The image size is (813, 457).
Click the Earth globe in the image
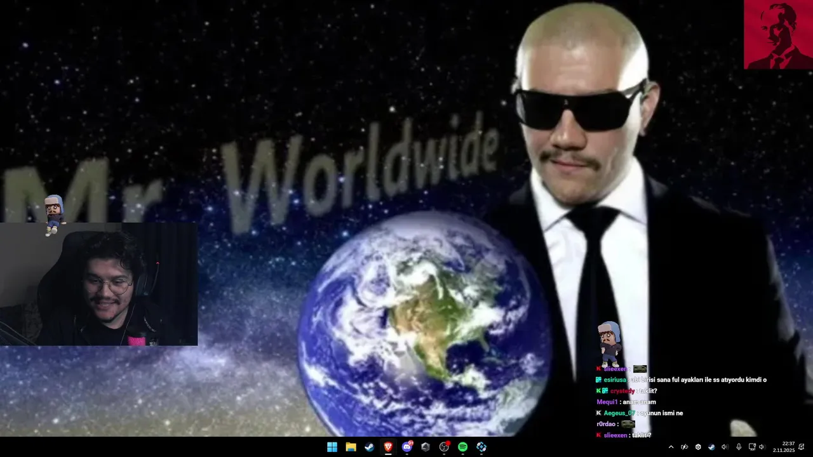424,324
